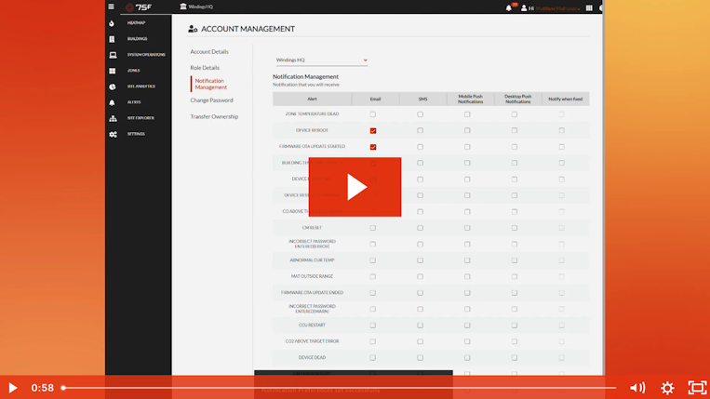710x399 pixels.
Task: Check Email for MAT Outside Range
Action: click(x=372, y=276)
